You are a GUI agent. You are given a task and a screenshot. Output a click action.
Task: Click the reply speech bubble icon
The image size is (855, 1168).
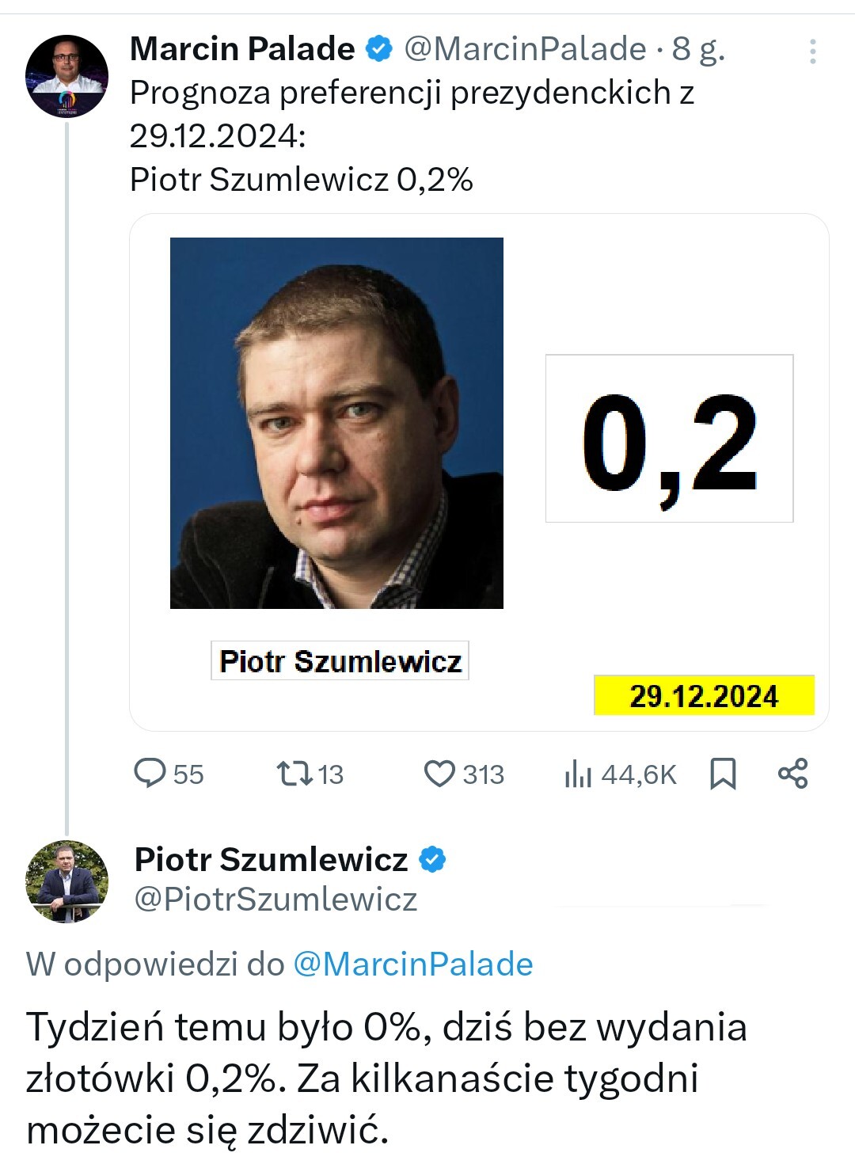pyautogui.click(x=150, y=773)
